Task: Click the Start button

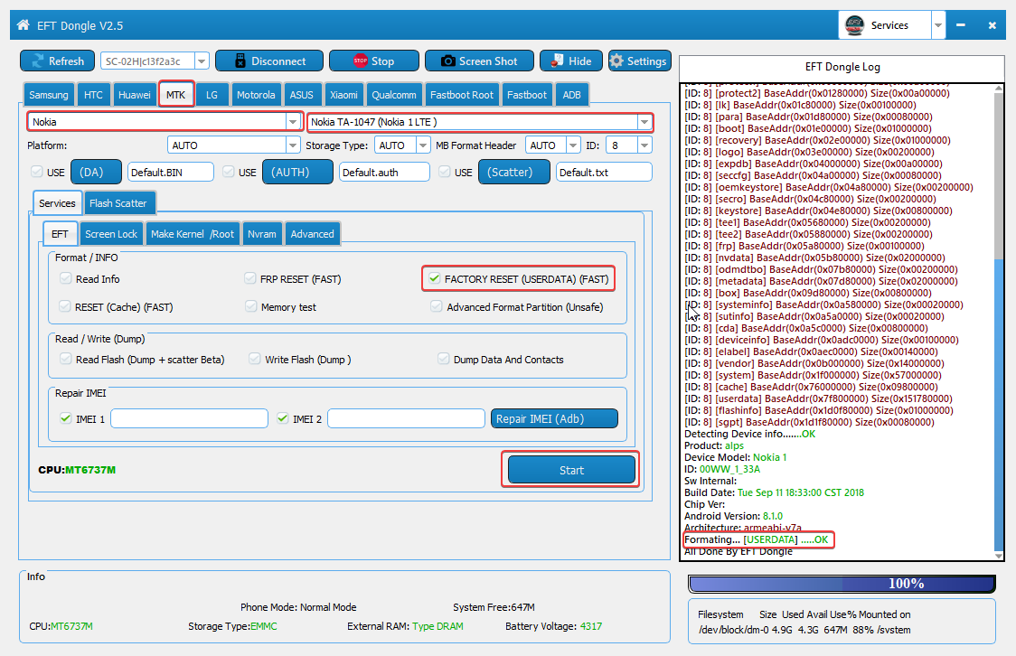Action: coord(571,470)
